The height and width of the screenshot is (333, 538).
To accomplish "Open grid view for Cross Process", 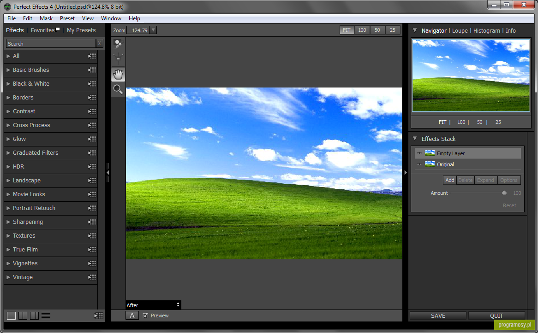I will (92, 125).
